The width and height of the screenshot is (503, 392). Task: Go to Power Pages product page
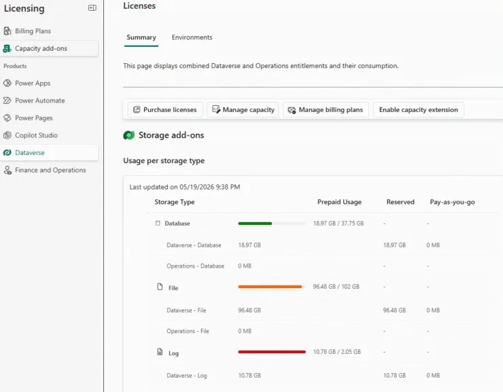49,118
